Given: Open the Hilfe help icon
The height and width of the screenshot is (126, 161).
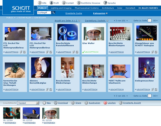Looking at the screenshot, I should coord(40,3).
